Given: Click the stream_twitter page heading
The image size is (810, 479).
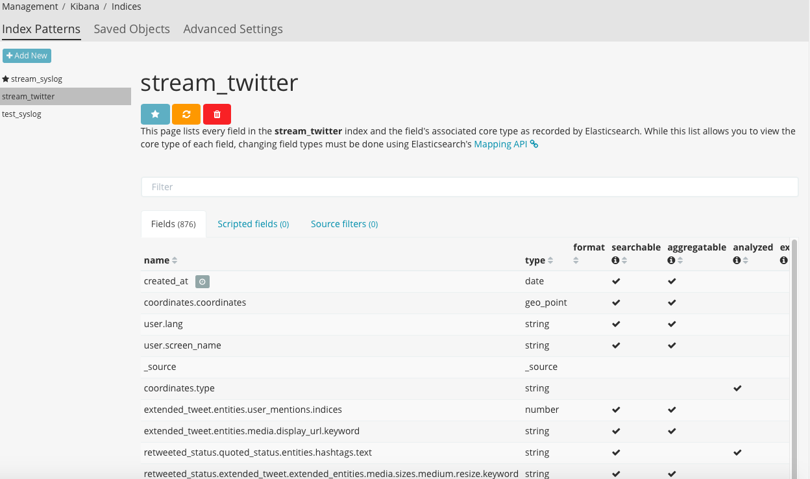Looking at the screenshot, I should 219,82.
